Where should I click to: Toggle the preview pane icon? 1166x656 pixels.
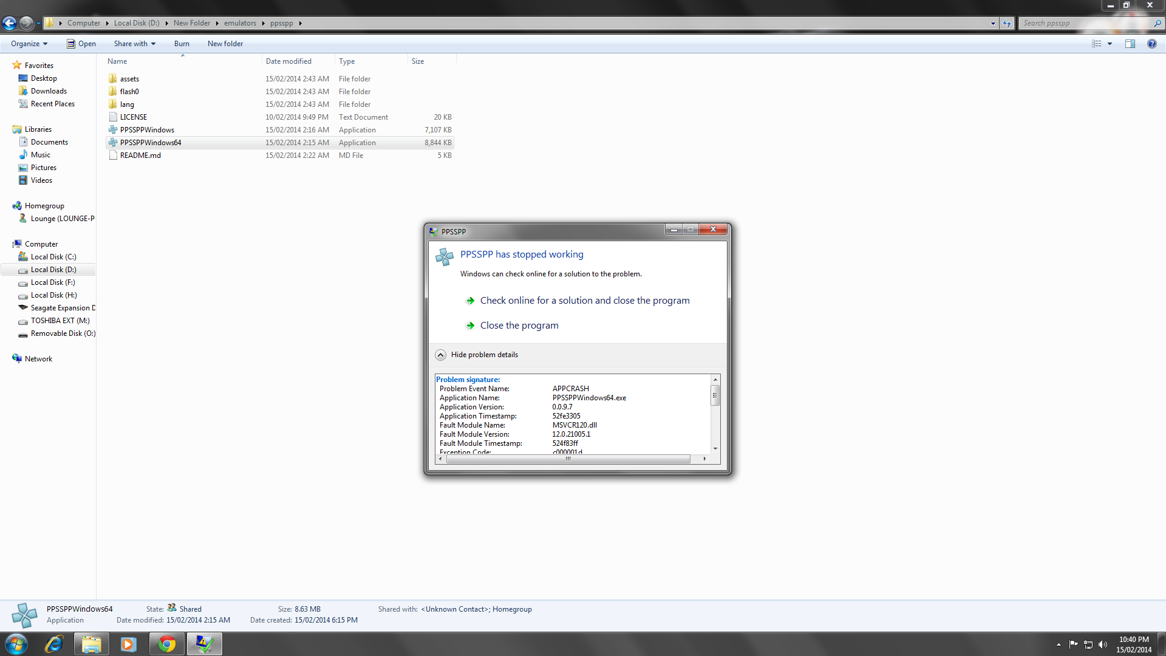[1130, 44]
